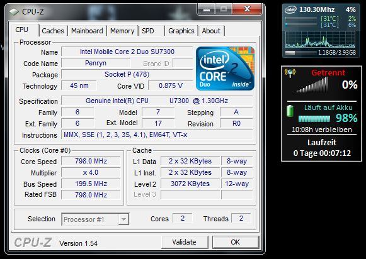
Task: Click the empty Brand ID field
Action: click(x=183, y=63)
